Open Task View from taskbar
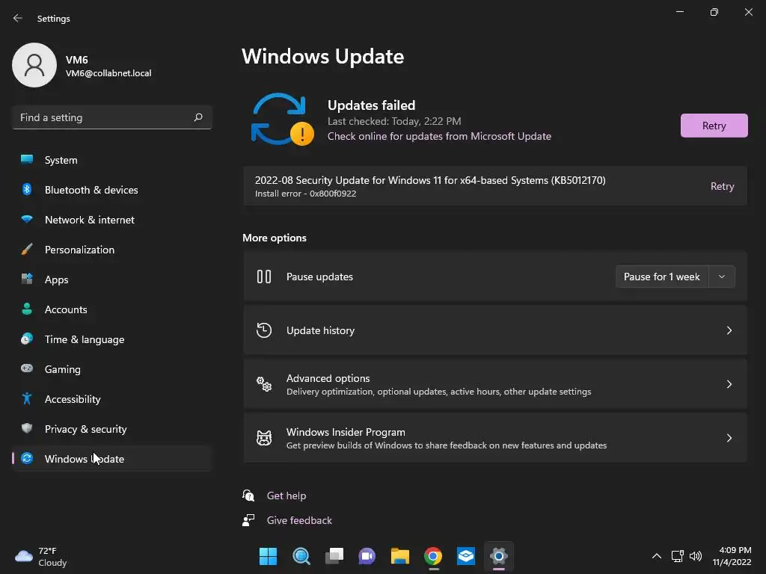 click(334, 556)
